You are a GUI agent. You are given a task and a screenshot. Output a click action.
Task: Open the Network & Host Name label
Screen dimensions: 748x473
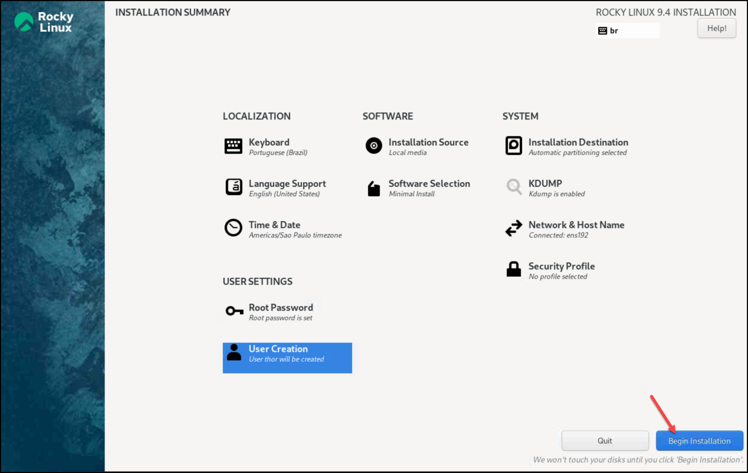coord(576,225)
